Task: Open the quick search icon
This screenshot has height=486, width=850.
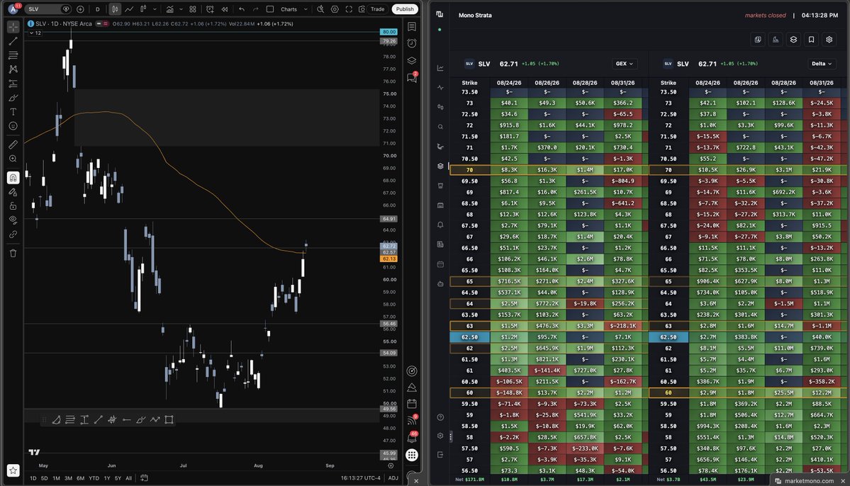Action: point(320,9)
